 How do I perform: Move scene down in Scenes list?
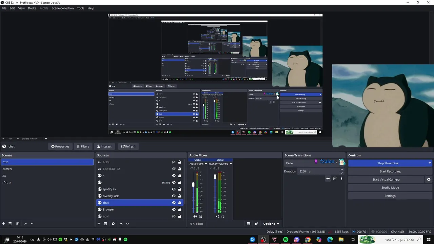tap(32, 224)
